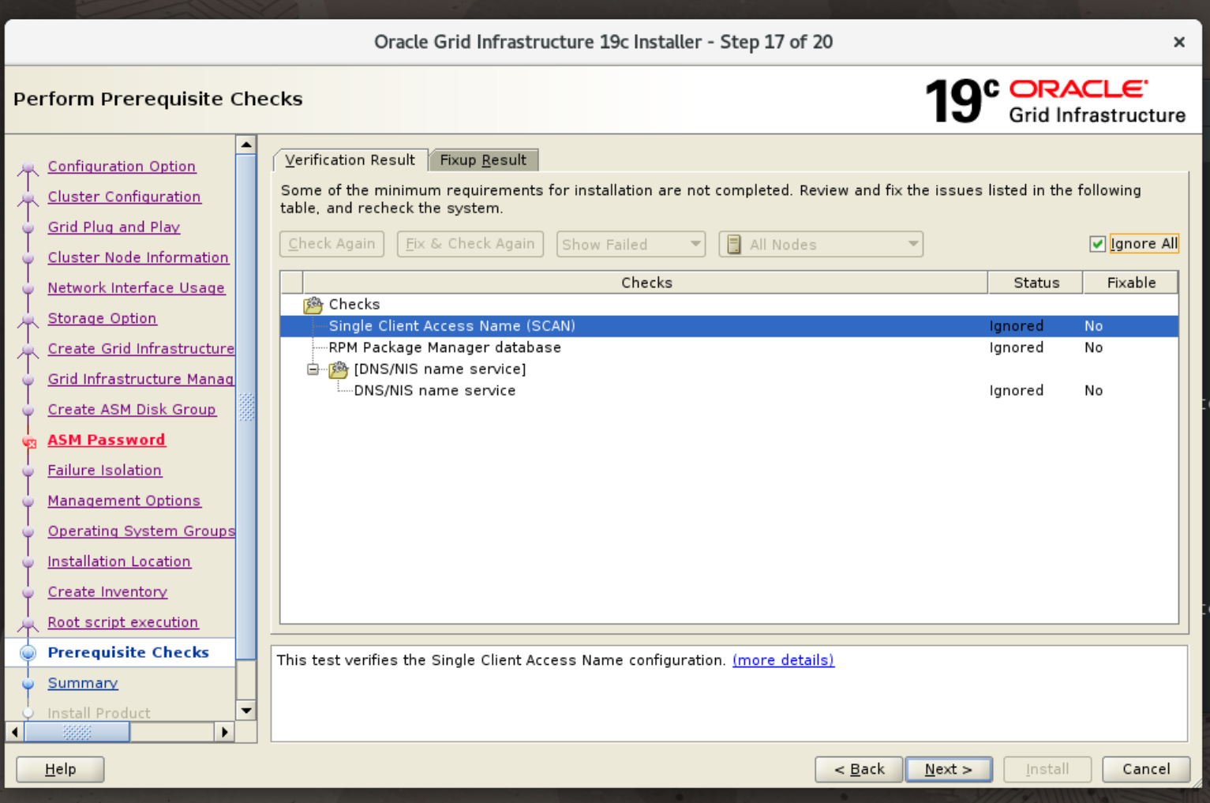The width and height of the screenshot is (1210, 803).
Task: Click the Checks column header
Action: point(646,283)
